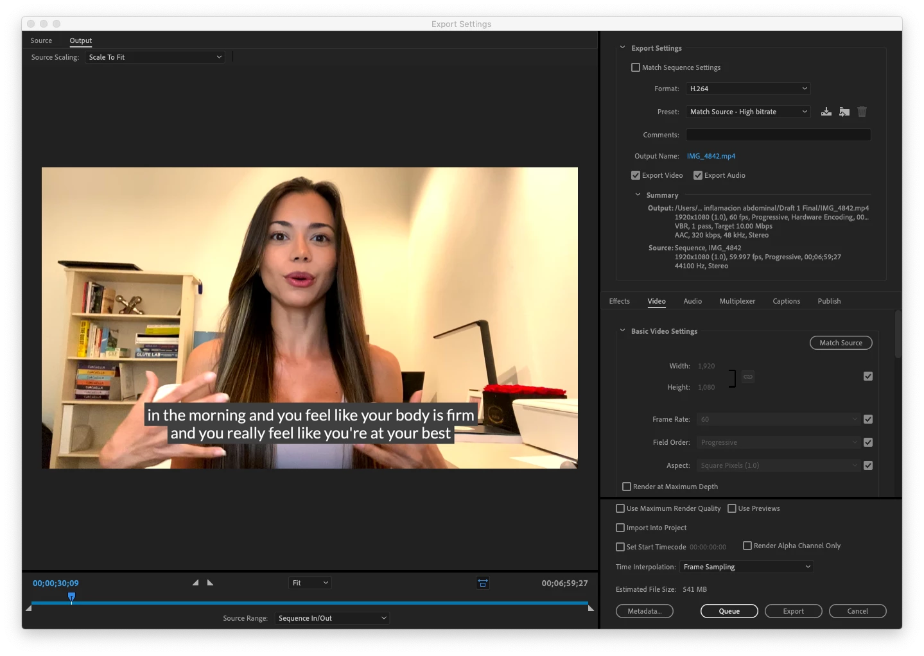Click the video settings vertical scrollbar
Image resolution: width=924 pixels, height=656 pixels.
click(x=898, y=334)
